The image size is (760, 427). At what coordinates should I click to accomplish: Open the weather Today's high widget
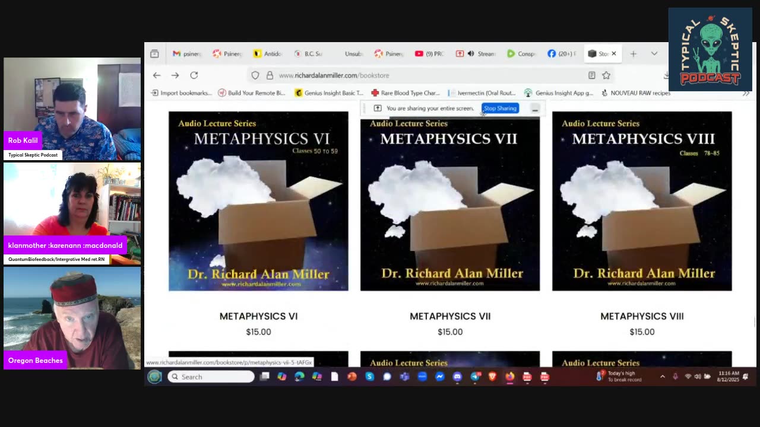[619, 377]
